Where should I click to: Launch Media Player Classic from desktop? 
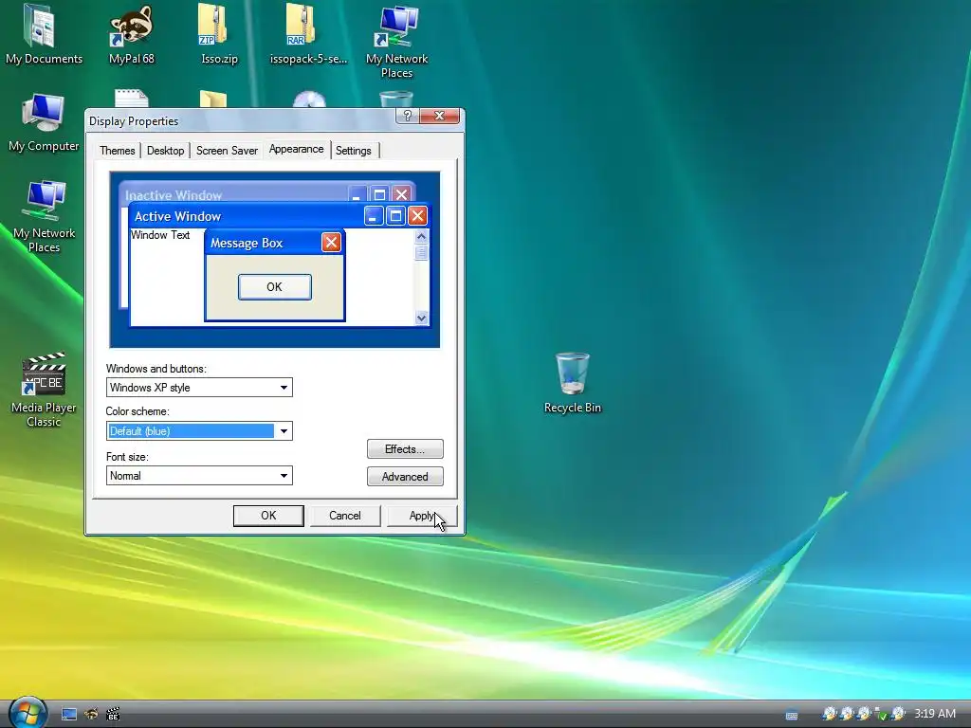pyautogui.click(x=44, y=390)
